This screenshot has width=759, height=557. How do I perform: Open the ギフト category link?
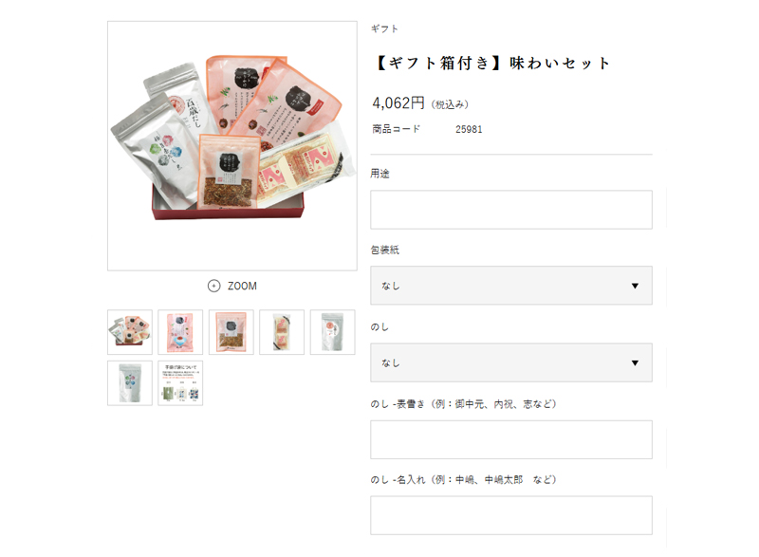pyautogui.click(x=384, y=29)
